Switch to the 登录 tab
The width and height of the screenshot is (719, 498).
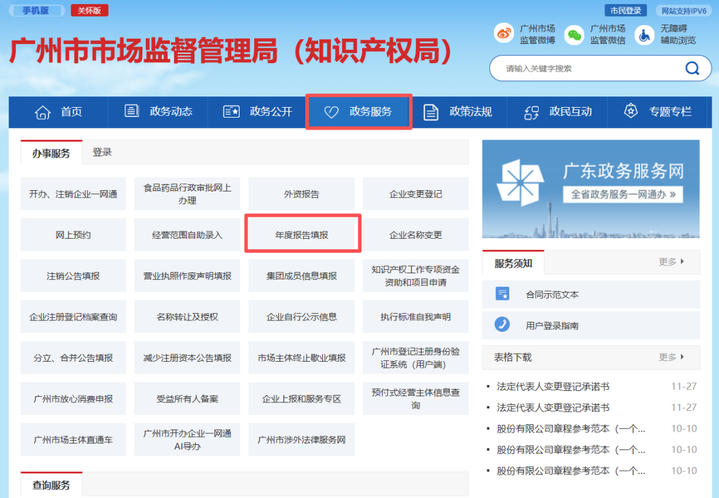[x=103, y=152]
